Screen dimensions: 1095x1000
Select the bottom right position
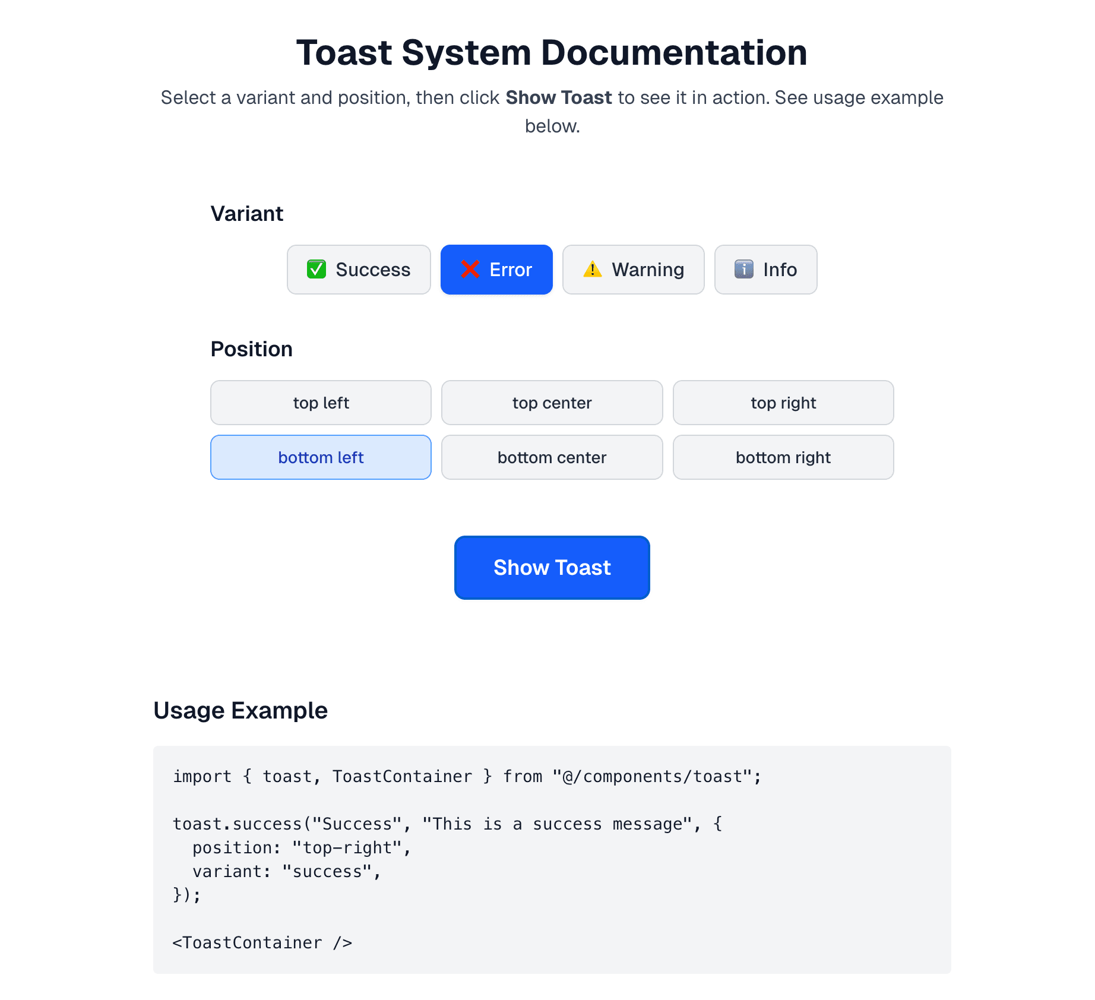pyautogui.click(x=783, y=457)
